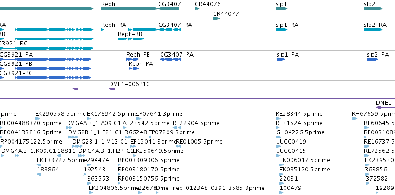Viewport: 395px width, 195px height.
Task: Click the CG3407-RA transcript feature
Action: click(x=169, y=30)
